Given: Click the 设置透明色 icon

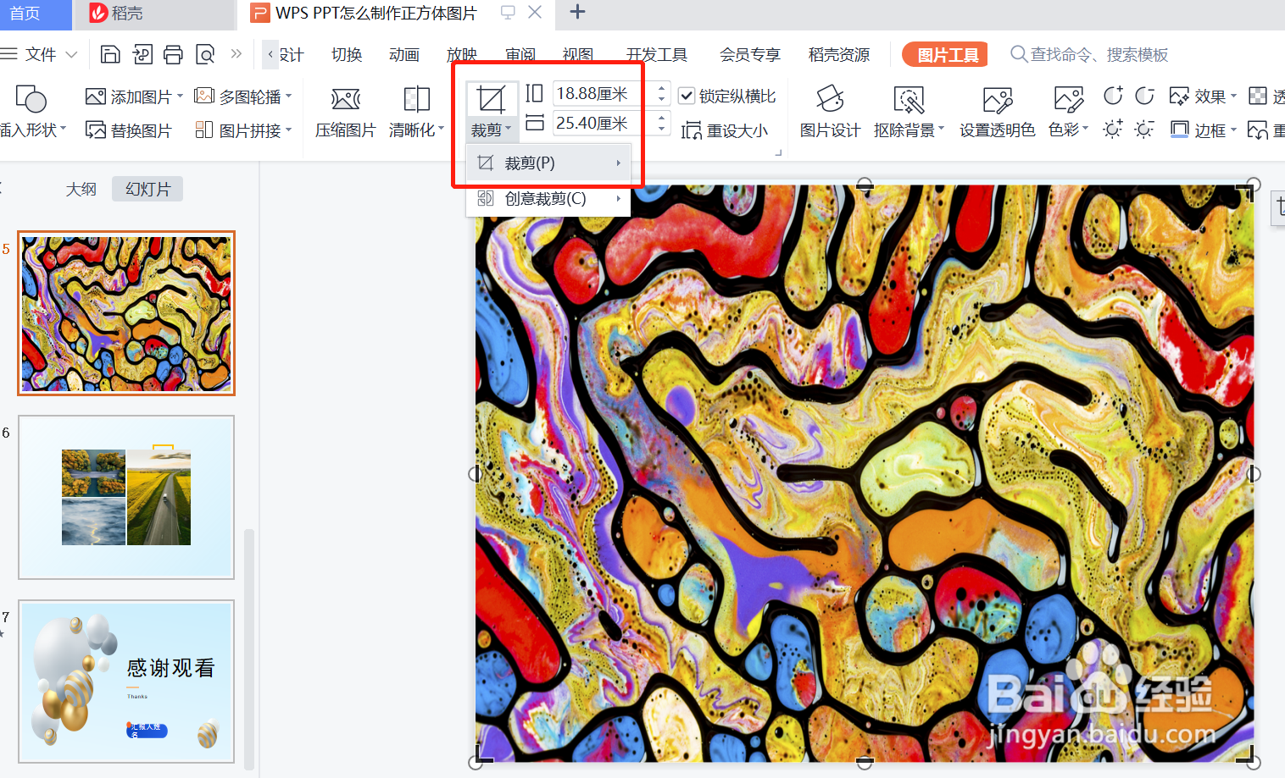Looking at the screenshot, I should coord(998,100).
